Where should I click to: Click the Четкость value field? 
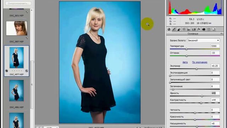[215, 110]
